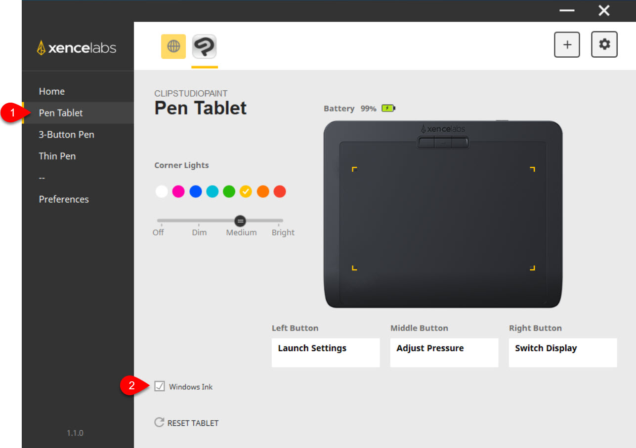Click the green battery status icon
The height and width of the screenshot is (448, 636).
coord(388,108)
